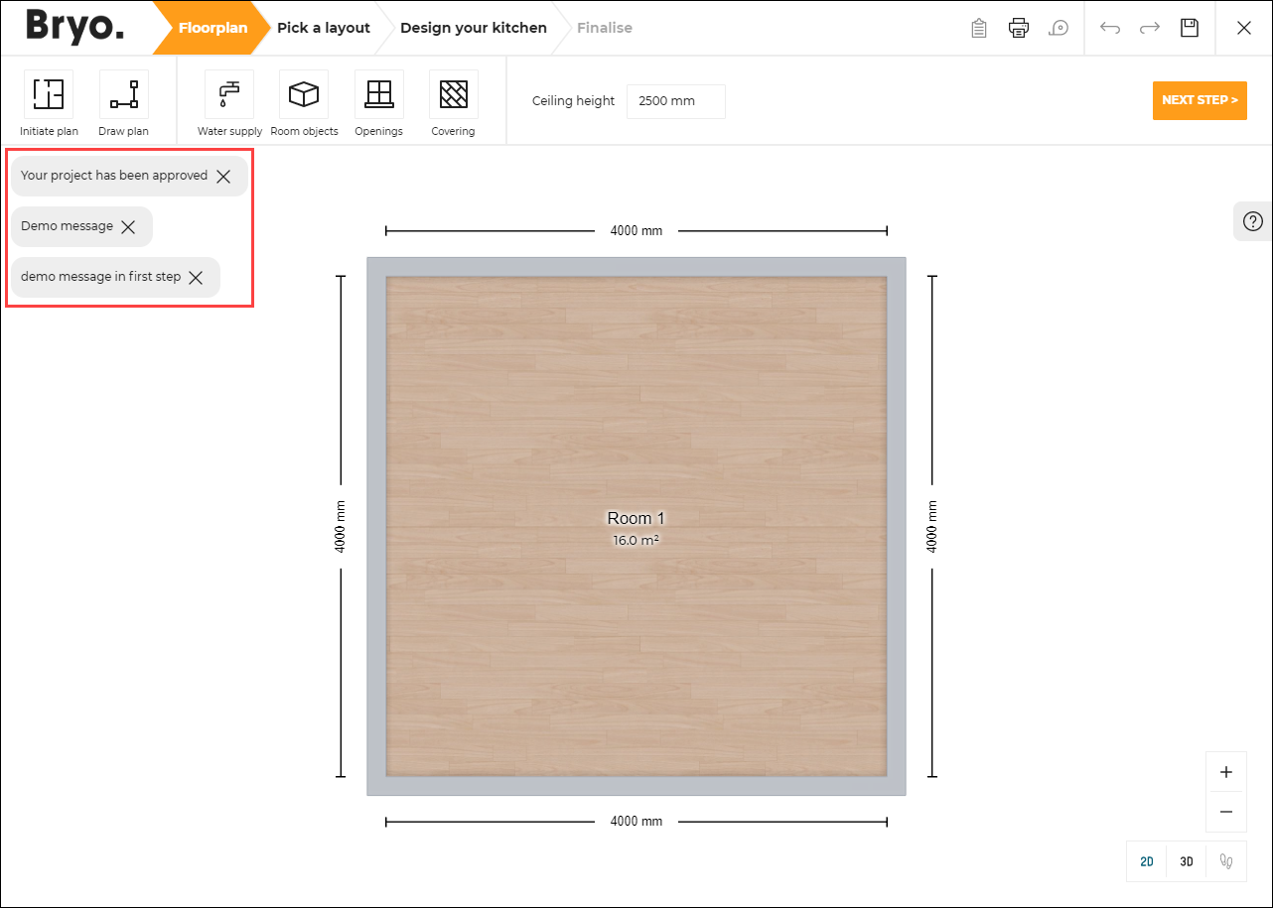The height and width of the screenshot is (908, 1273).
Task: Open the Covering tool
Action: click(453, 94)
